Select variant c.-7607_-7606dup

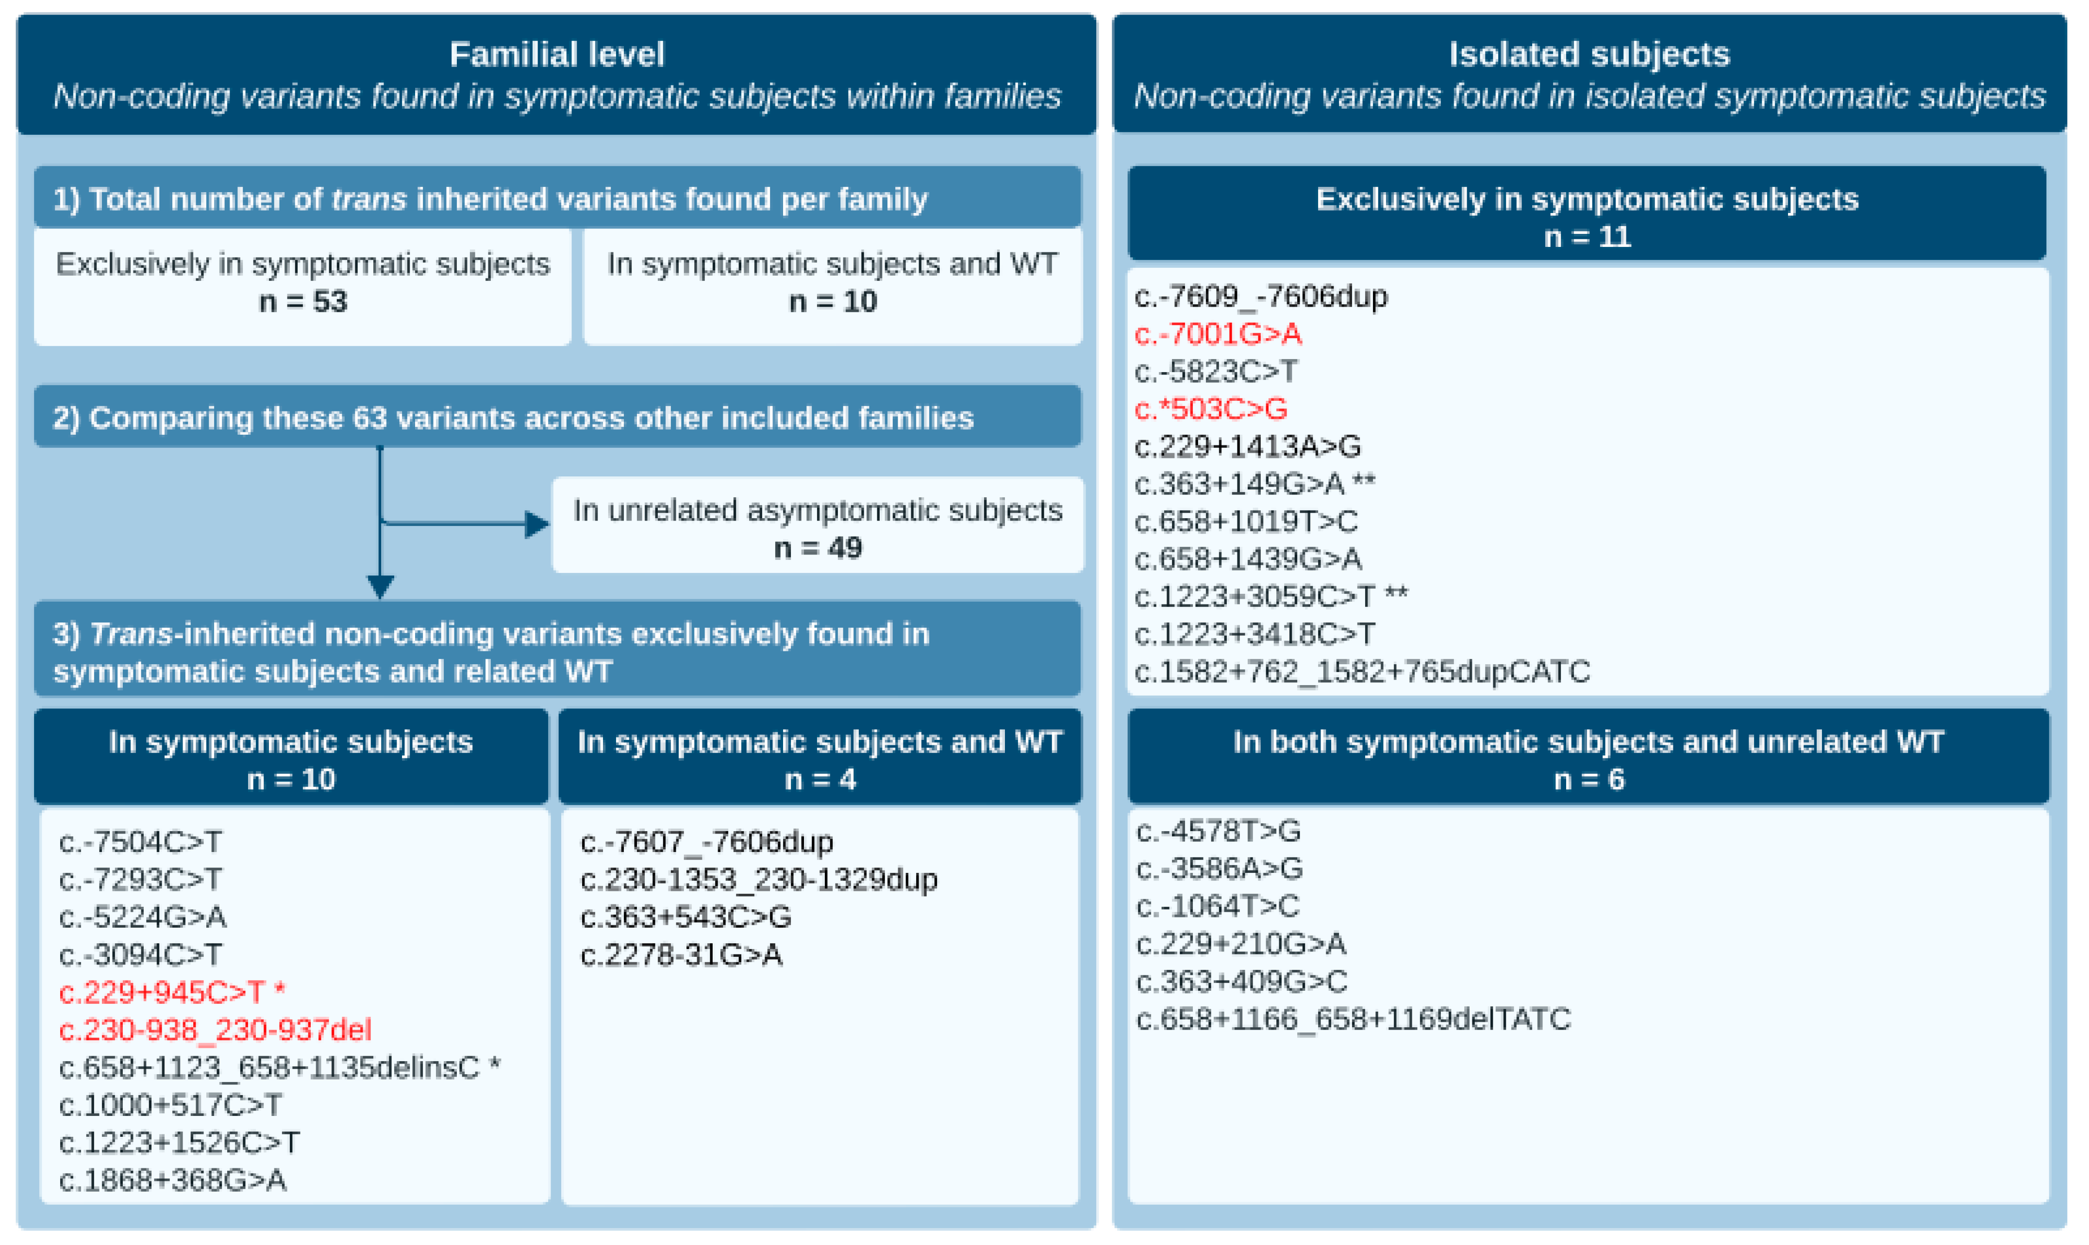click(x=707, y=841)
